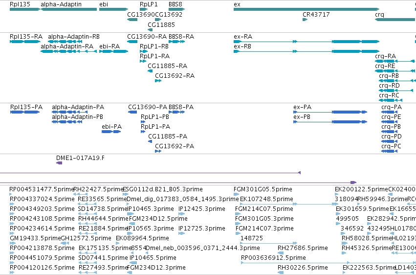Select the ex-RB transcript label
This screenshot has height=275, width=416.
[x=242, y=46]
